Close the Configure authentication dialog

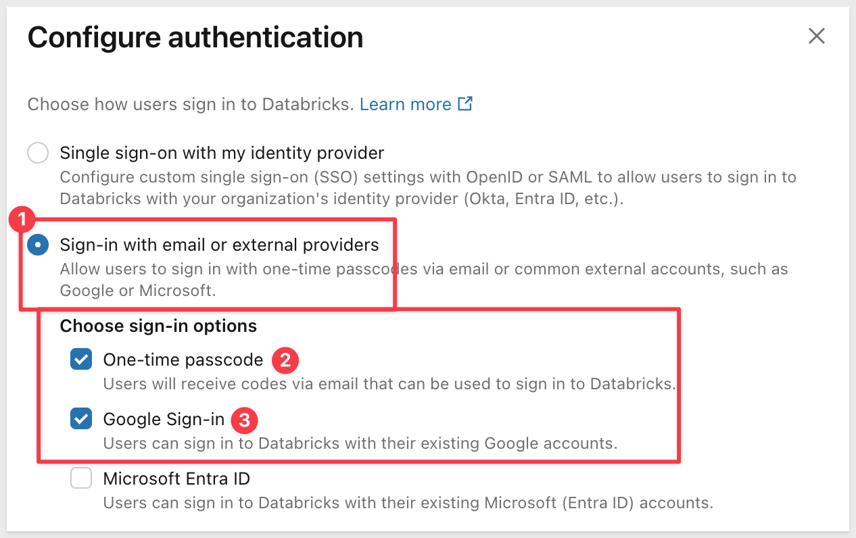(x=817, y=36)
